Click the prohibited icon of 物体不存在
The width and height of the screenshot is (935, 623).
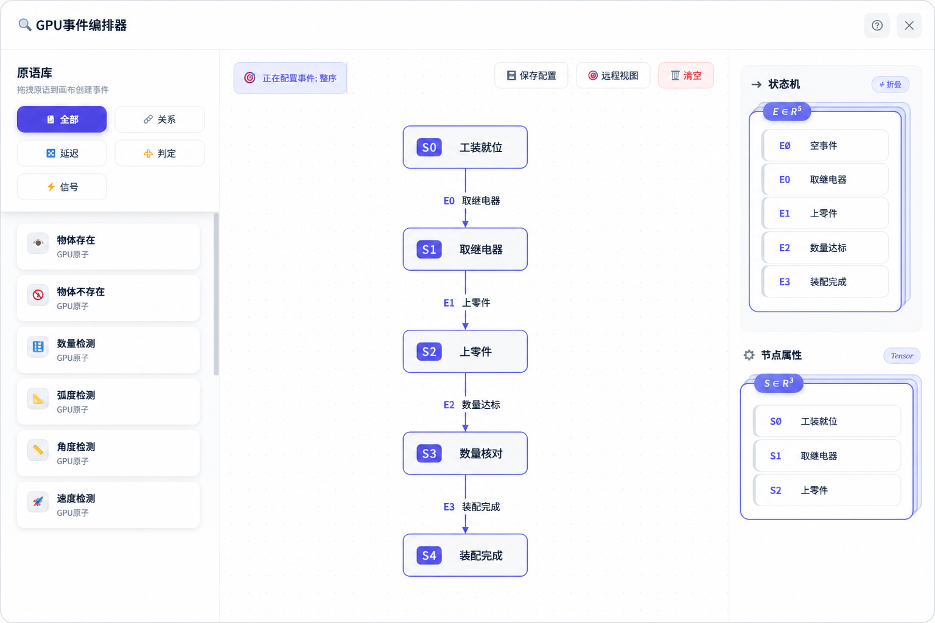coord(38,295)
